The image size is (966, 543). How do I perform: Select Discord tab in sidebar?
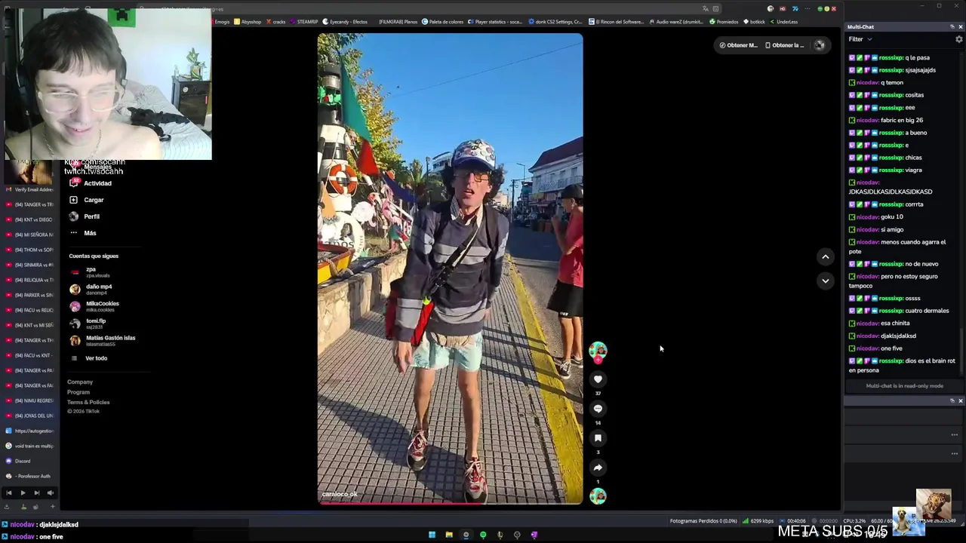(29, 461)
